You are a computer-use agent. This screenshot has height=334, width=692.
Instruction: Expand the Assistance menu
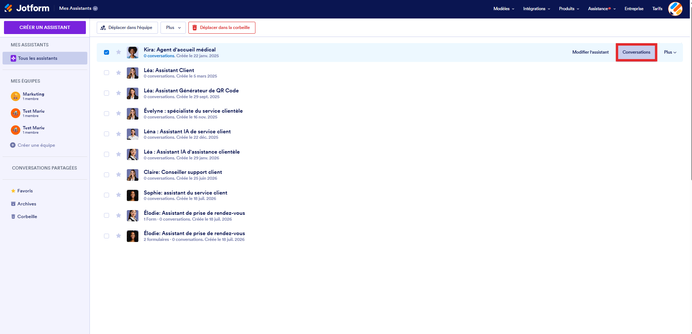pos(602,9)
